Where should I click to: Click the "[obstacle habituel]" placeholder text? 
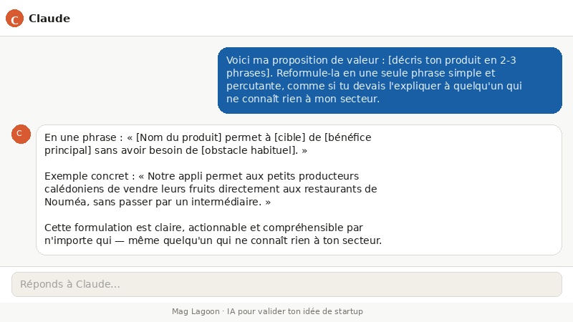coord(249,150)
